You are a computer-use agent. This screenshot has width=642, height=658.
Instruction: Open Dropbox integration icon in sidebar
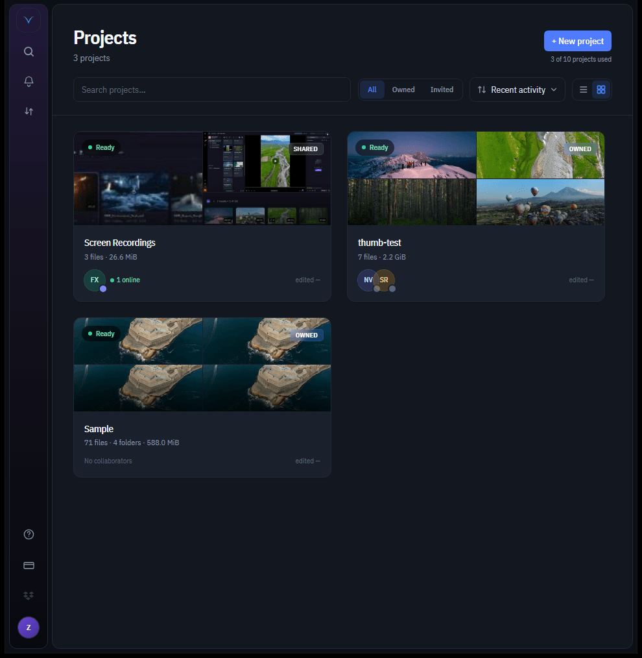(x=29, y=596)
